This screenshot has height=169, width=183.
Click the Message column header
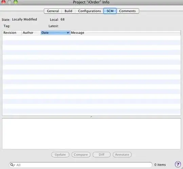125,33
